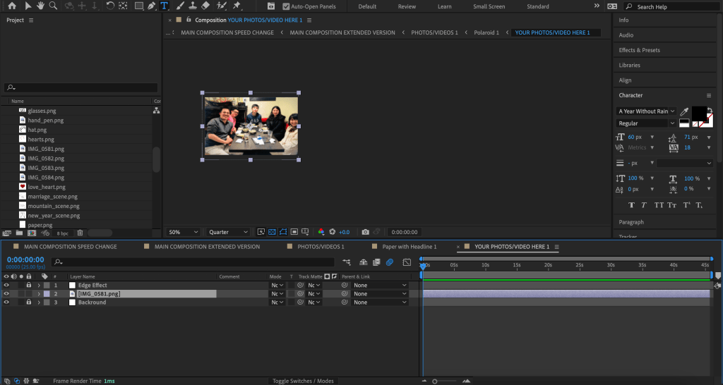Uncheck the Auto-Open Panels checkbox

[x=286, y=6]
